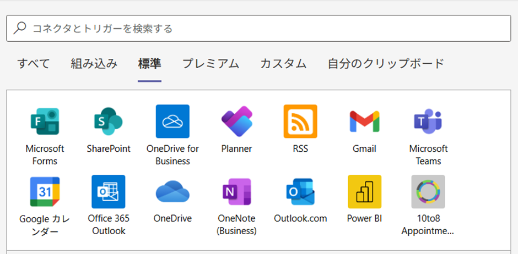This screenshot has height=254, width=518.
Task: Open the 自分のクリップボード tab
Action: (386, 64)
